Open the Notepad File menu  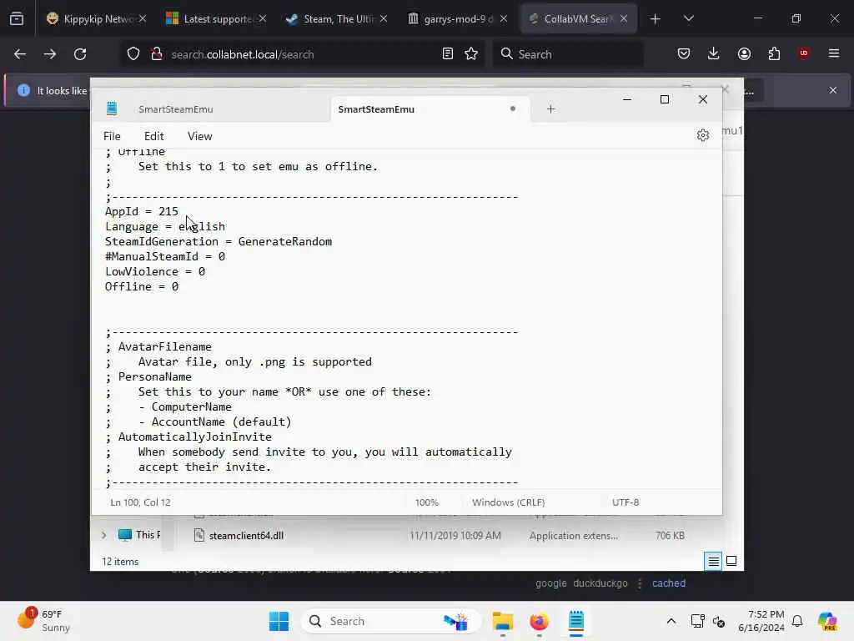tap(112, 136)
